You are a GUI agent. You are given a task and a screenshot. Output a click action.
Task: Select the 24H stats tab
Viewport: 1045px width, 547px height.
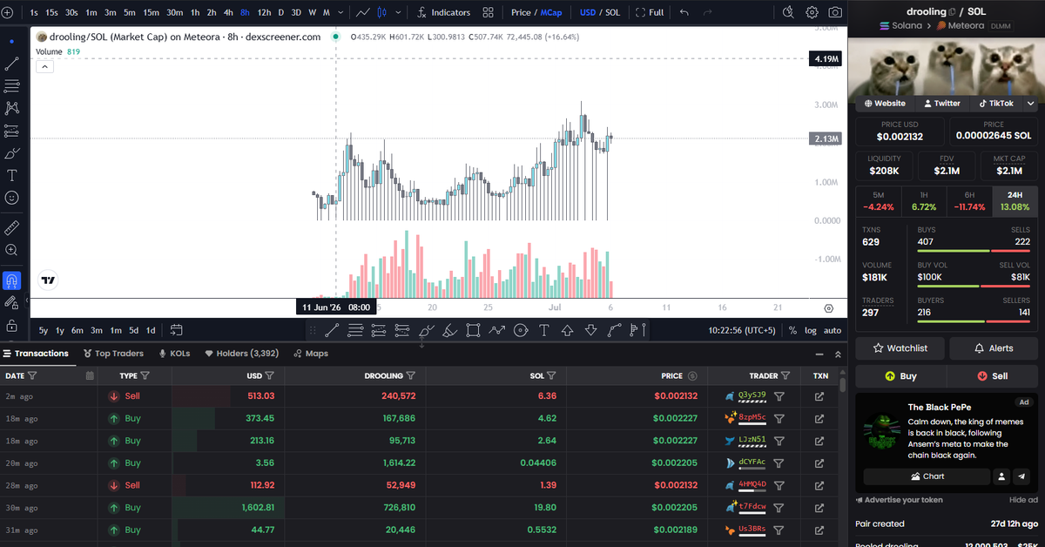coord(1015,200)
